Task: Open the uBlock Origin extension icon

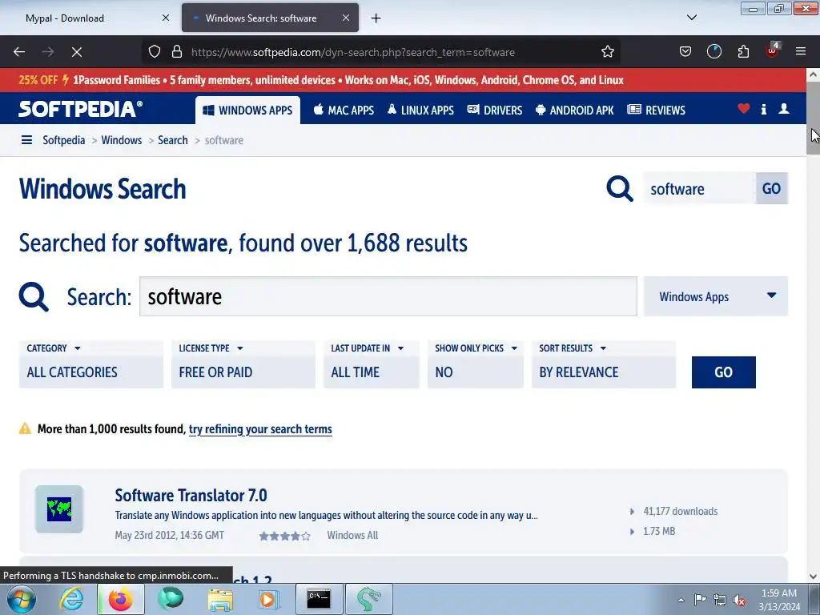Action: (x=773, y=50)
